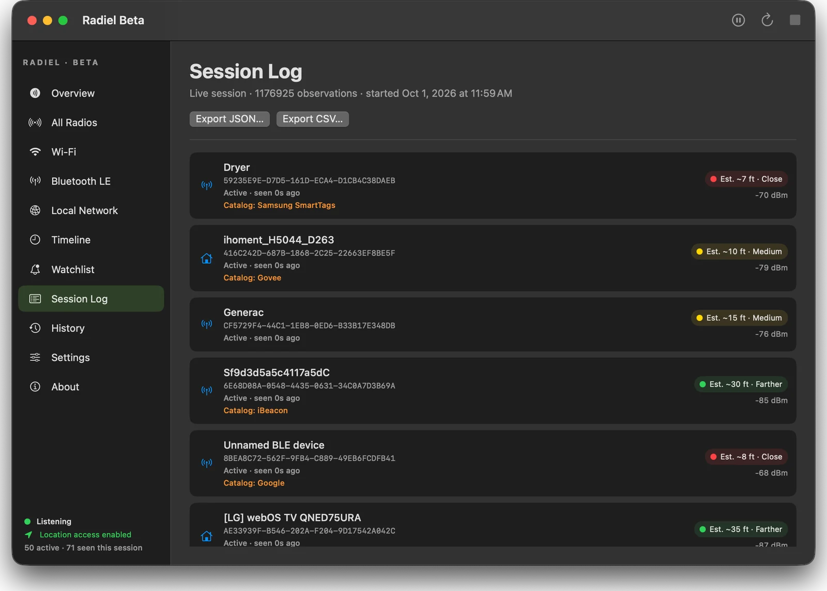The image size is (827, 591).
Task: Open Bluetooth LE section
Action: pos(91,181)
